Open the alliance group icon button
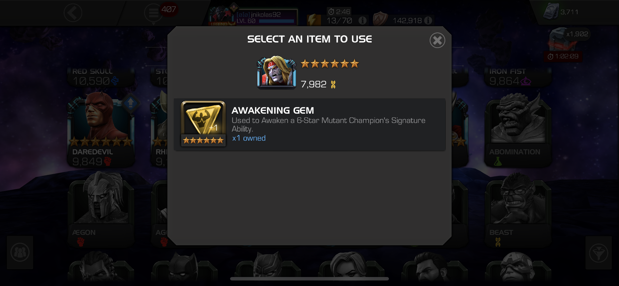 [x=20, y=252]
